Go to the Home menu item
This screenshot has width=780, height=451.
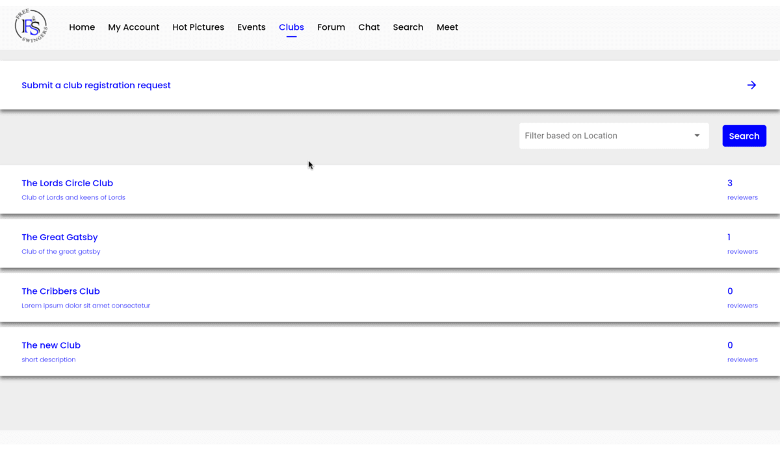(x=82, y=27)
